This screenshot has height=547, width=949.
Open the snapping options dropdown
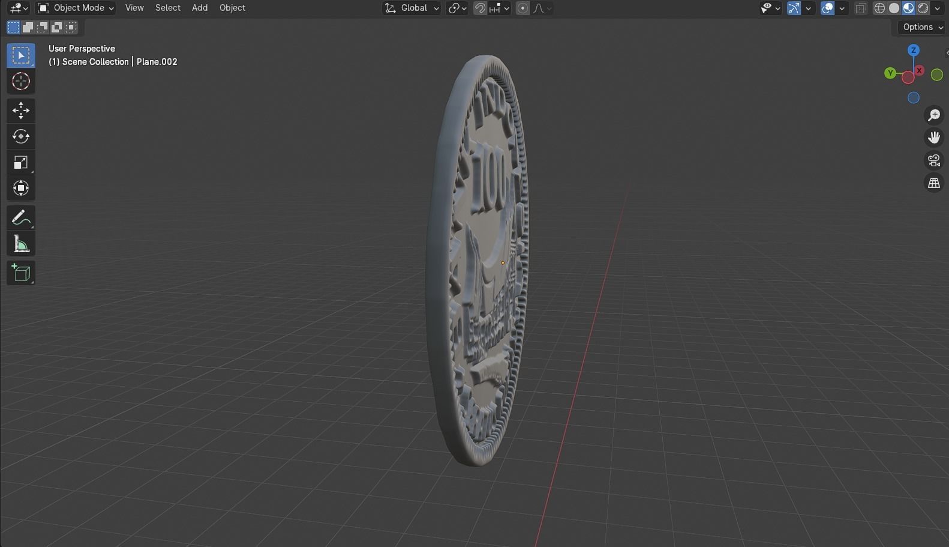(x=499, y=8)
